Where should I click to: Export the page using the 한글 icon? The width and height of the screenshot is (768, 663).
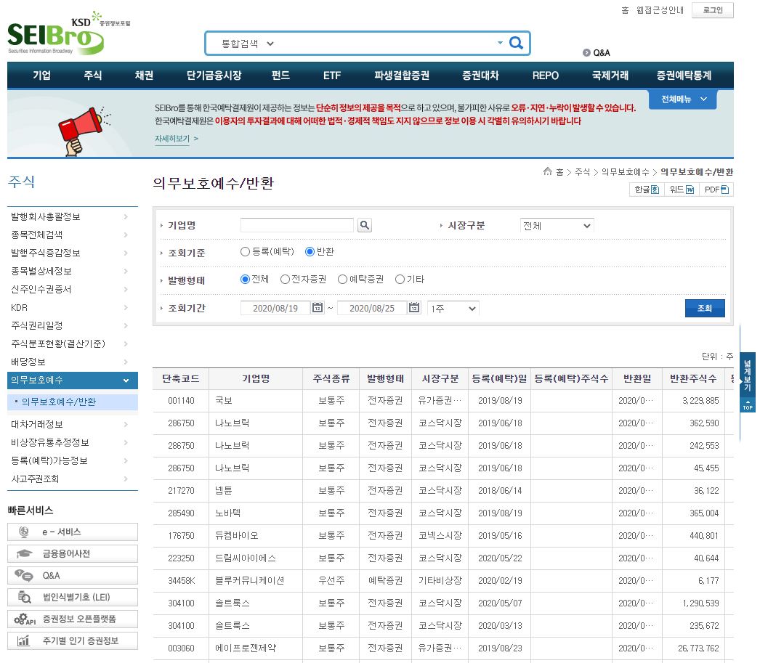[x=645, y=190]
